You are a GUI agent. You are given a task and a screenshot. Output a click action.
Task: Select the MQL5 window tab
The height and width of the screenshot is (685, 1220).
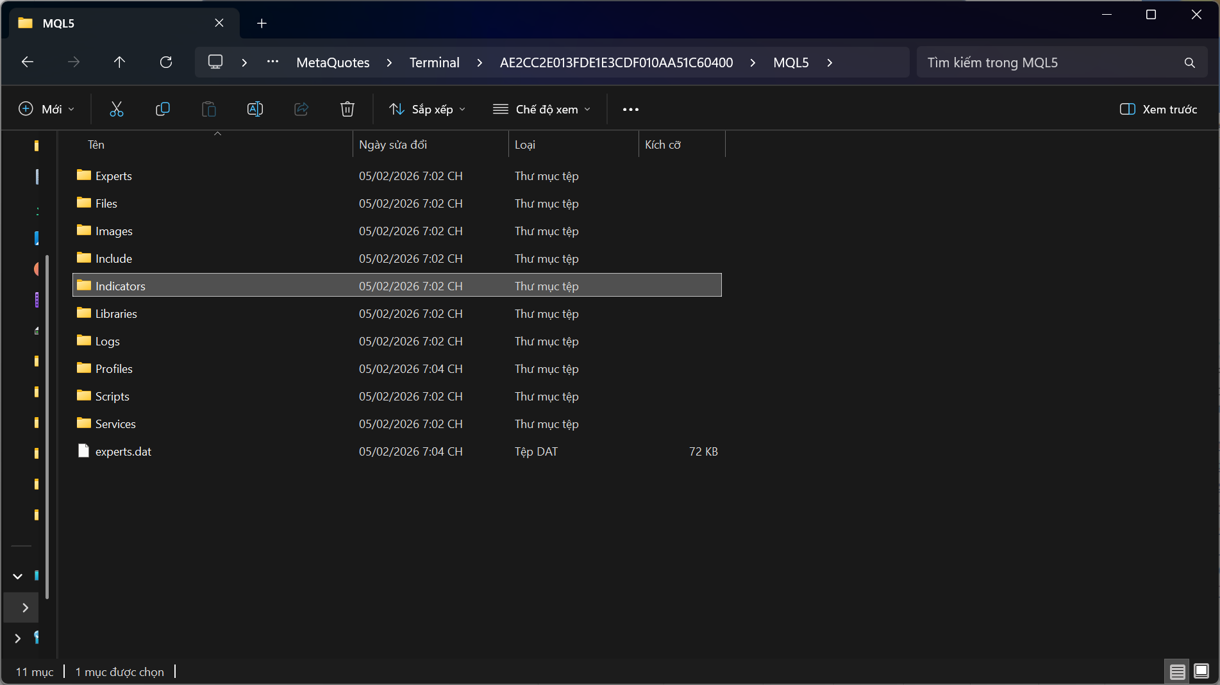[x=124, y=24]
